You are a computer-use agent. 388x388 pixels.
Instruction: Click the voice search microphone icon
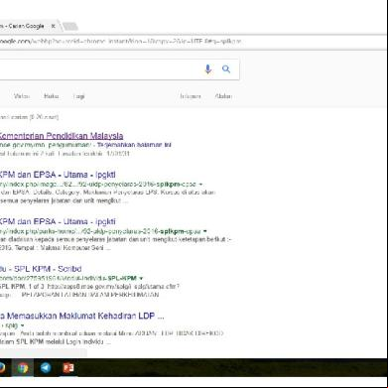coord(207,69)
